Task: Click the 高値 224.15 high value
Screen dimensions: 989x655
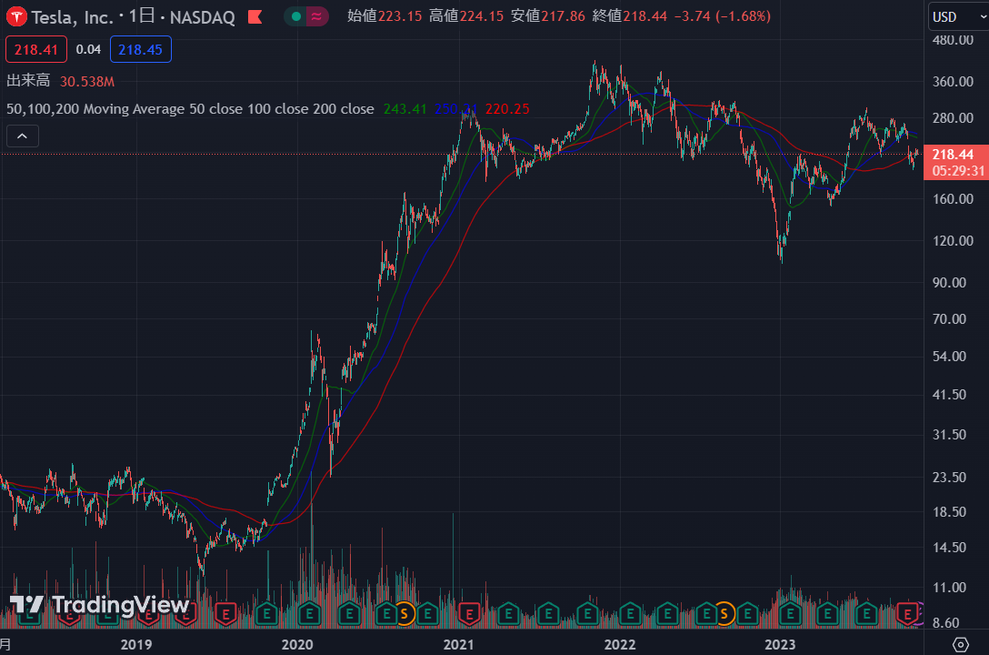Action: [x=466, y=16]
